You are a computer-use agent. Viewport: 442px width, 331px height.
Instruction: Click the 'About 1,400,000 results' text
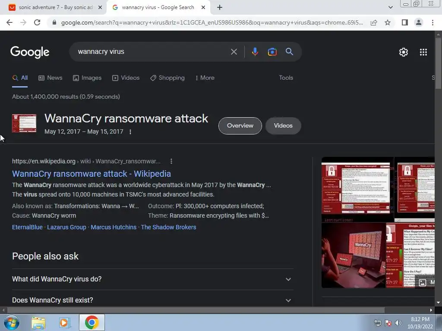click(66, 97)
